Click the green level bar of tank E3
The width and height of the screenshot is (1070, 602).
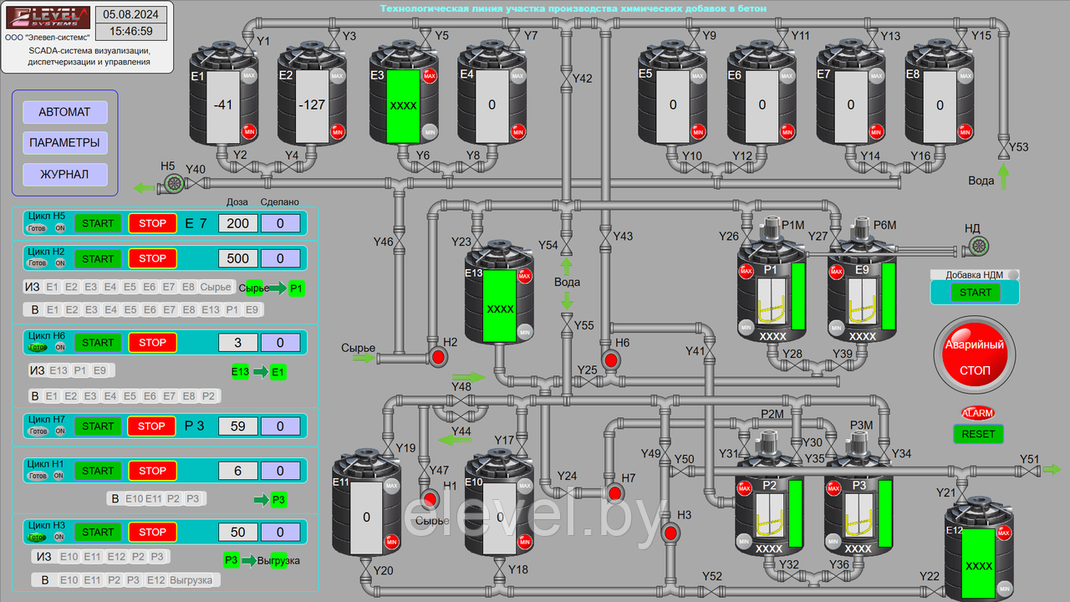click(x=402, y=106)
